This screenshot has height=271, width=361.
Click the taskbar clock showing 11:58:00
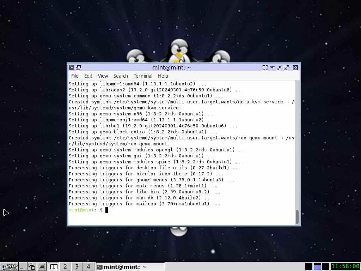pyautogui.click(x=345, y=266)
